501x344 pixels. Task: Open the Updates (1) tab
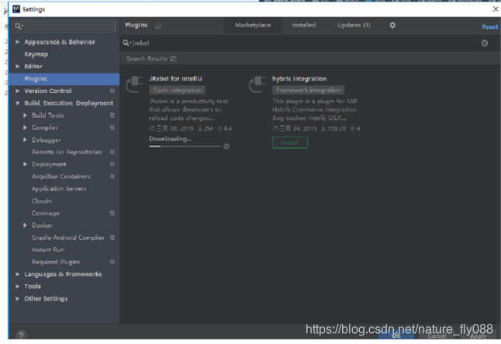click(354, 26)
